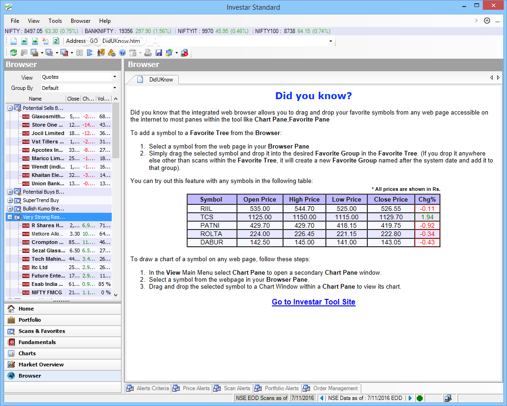The width and height of the screenshot is (507, 406).
Task: Collapse the Very Strong Res... group
Action: pyautogui.click(x=10, y=217)
